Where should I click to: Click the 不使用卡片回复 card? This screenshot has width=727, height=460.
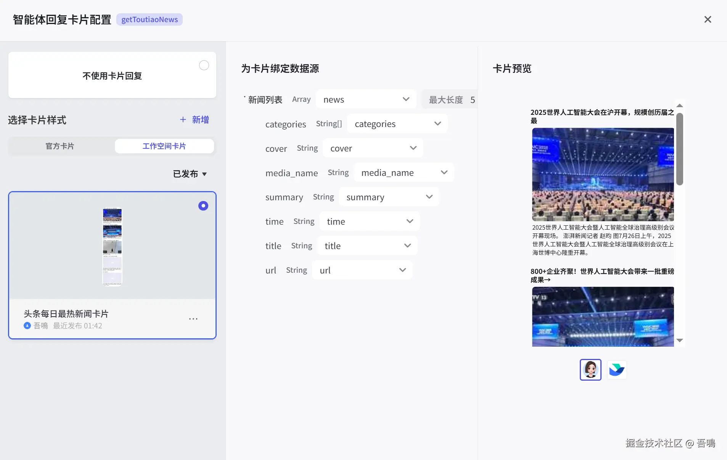112,75
